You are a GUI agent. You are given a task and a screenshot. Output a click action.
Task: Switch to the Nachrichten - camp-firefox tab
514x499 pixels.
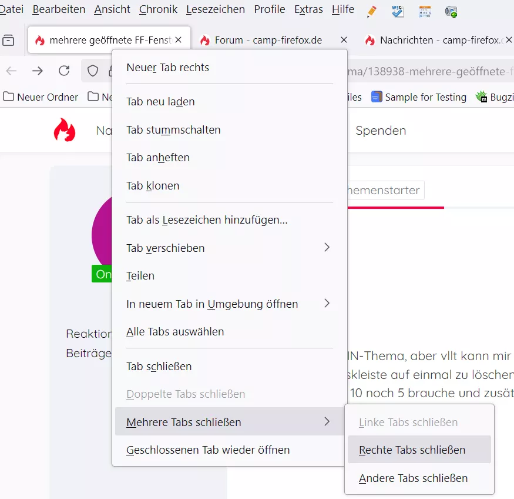[436, 40]
